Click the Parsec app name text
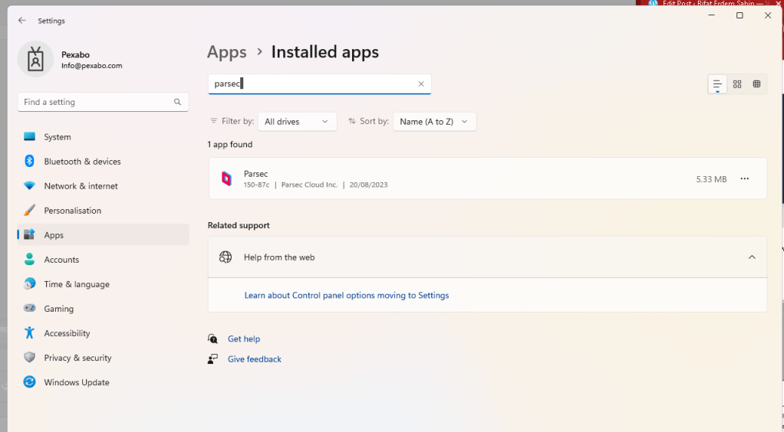The height and width of the screenshot is (432, 784). tap(256, 174)
